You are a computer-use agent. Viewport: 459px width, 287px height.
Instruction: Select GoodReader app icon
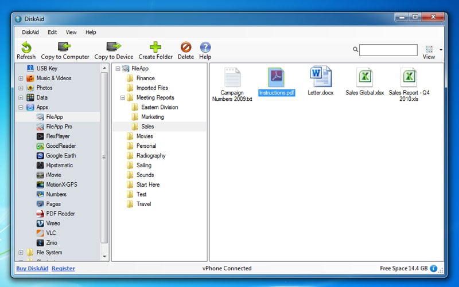pos(40,146)
